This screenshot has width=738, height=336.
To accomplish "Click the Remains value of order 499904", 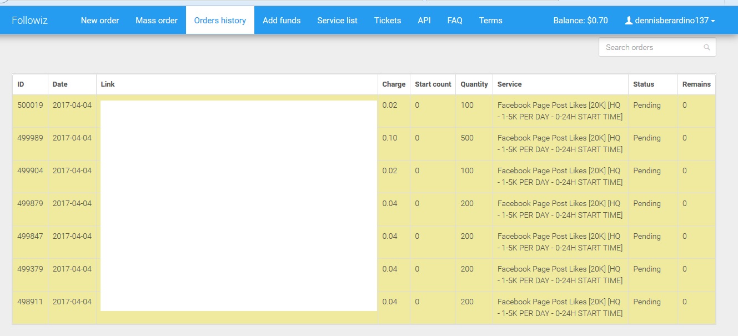I will coord(685,170).
